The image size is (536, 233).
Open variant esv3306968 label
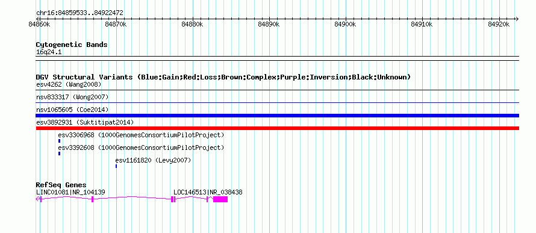(x=141, y=135)
